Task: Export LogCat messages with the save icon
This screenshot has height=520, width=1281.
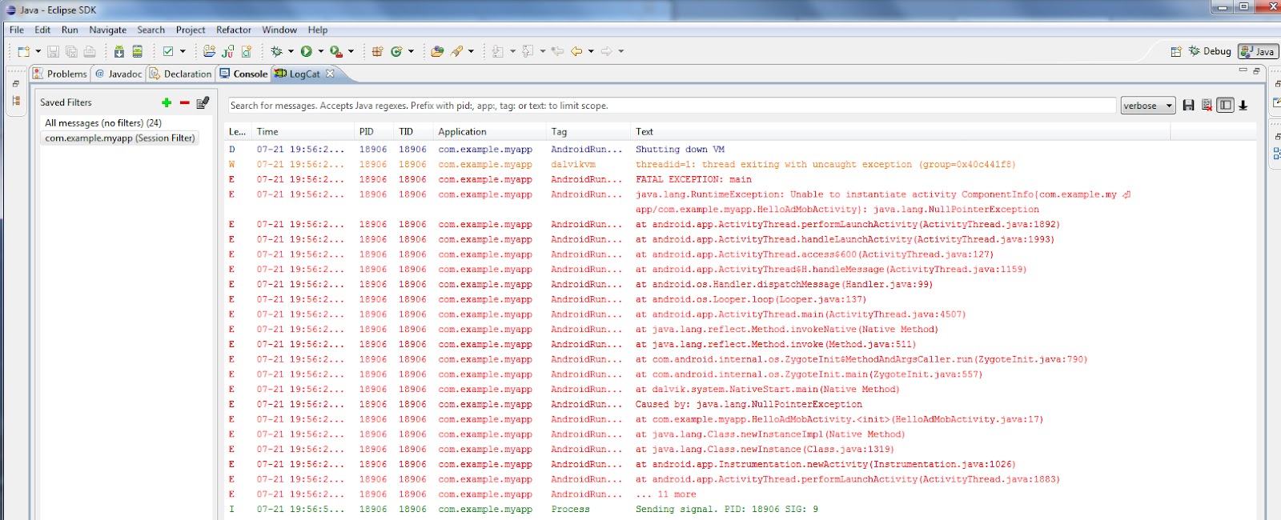Action: coord(1188,106)
